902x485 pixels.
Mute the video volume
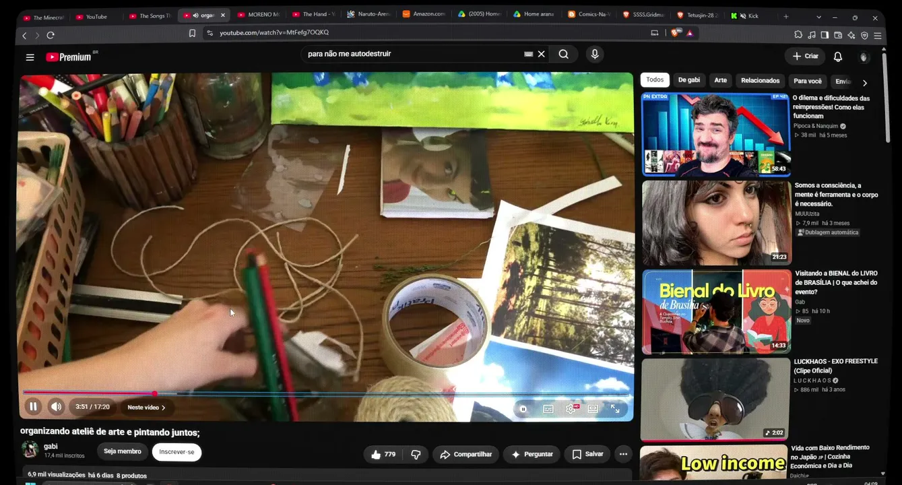pos(56,407)
